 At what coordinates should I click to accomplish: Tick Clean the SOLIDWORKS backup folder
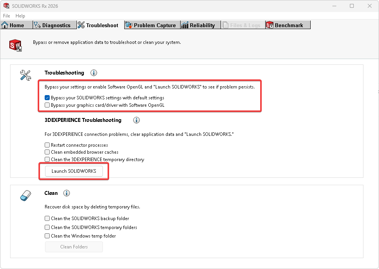click(x=47, y=219)
